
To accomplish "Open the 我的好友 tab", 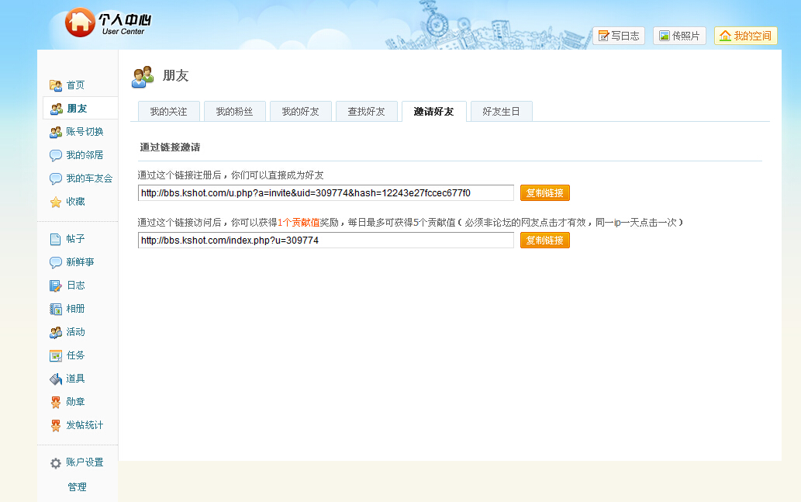I will tap(300, 112).
